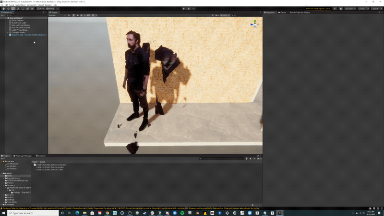The image size is (384, 216).
Task: Select Post Process Volume in Hierarchy
Action: (x=21, y=28)
